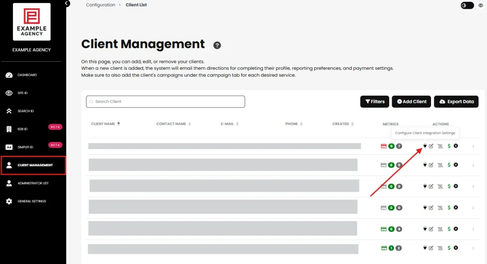487x264 pixels.
Task: Click plug integration icon in 0/9 metrics row
Action: click(425, 229)
